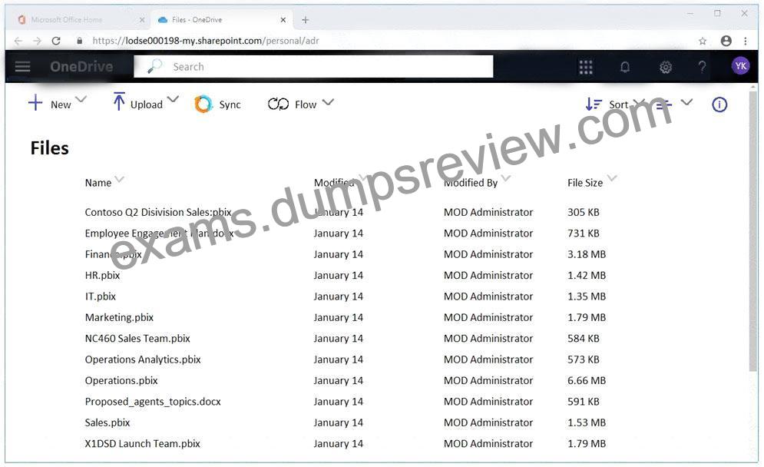Image resolution: width=764 pixels, height=467 pixels.
Task: Open Proposed_agents_topics.docx file
Action: (x=153, y=402)
